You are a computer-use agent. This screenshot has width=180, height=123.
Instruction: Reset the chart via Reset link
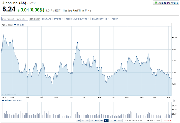click(x=114, y=19)
